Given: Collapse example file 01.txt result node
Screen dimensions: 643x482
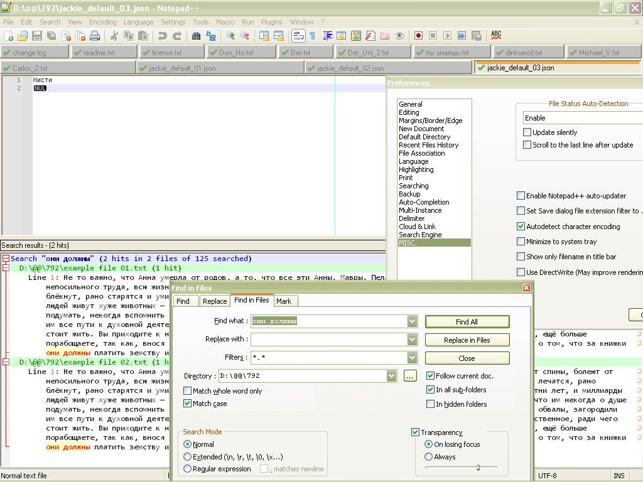Looking at the screenshot, I should pyautogui.click(x=6, y=268).
